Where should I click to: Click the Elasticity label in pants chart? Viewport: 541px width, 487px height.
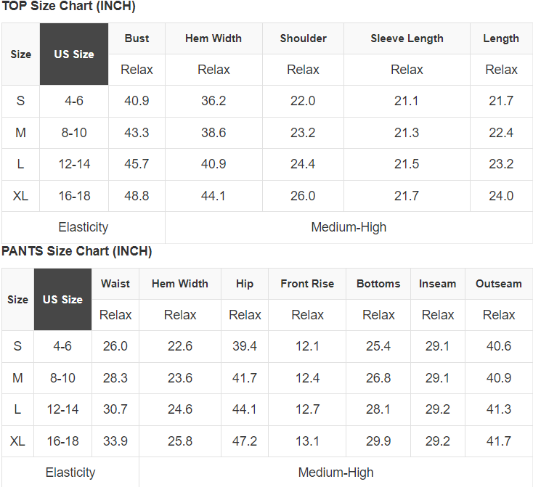tap(70, 472)
